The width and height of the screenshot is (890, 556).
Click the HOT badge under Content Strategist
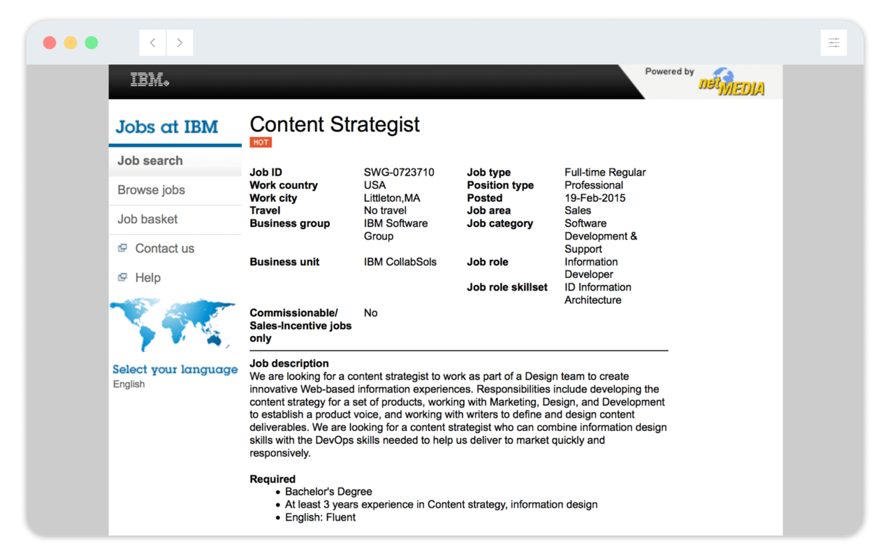click(261, 142)
